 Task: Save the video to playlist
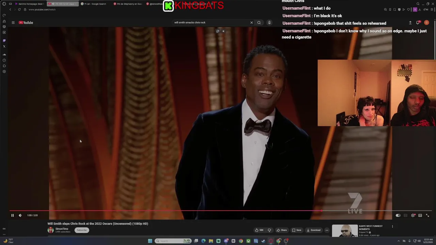point(296,230)
